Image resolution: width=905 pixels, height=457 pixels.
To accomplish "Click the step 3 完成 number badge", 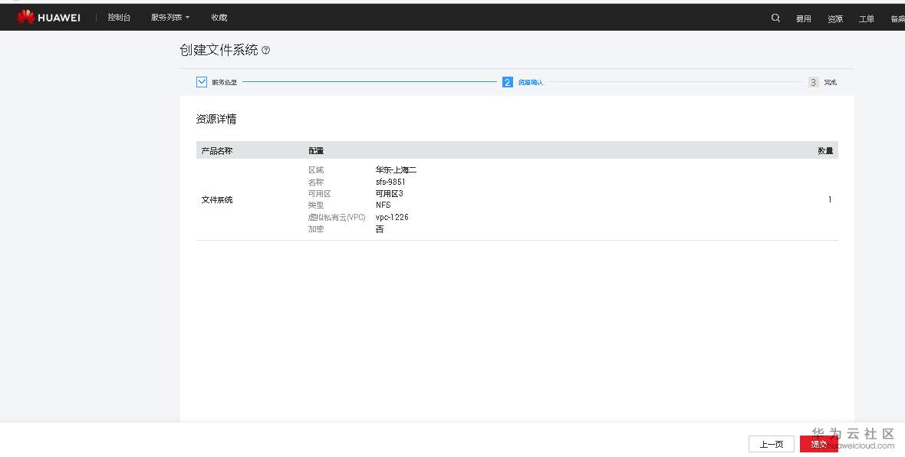I will 813,82.
